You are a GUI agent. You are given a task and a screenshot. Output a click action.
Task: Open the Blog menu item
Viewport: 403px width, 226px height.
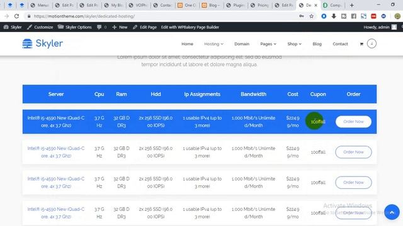pos(317,44)
